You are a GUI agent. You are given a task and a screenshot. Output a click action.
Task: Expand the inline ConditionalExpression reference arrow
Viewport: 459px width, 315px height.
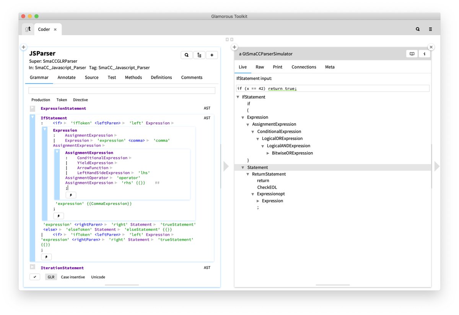pyautogui.click(x=130, y=158)
